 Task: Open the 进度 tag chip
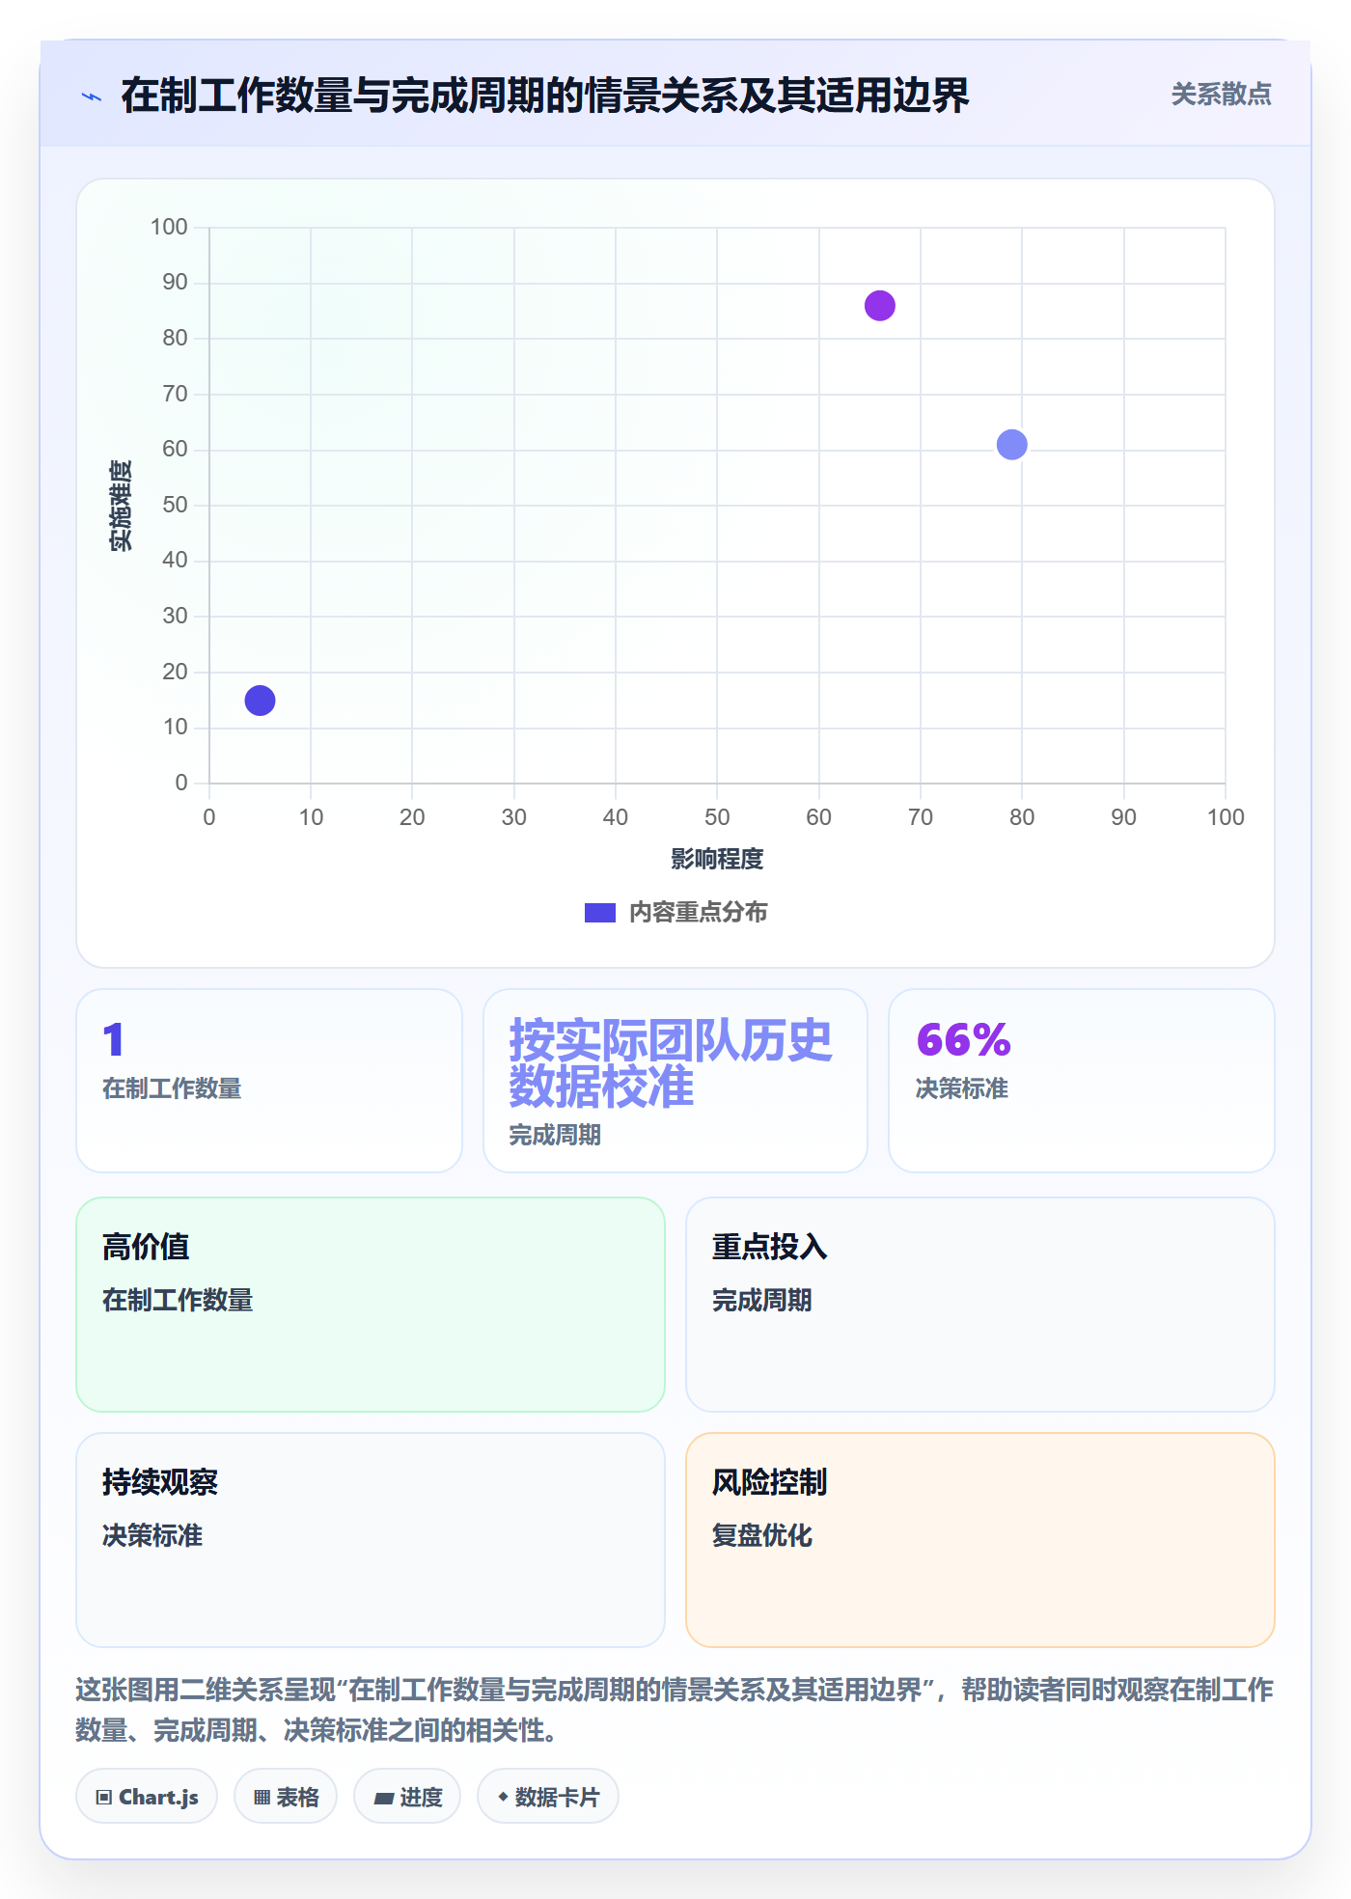pos(407,1797)
